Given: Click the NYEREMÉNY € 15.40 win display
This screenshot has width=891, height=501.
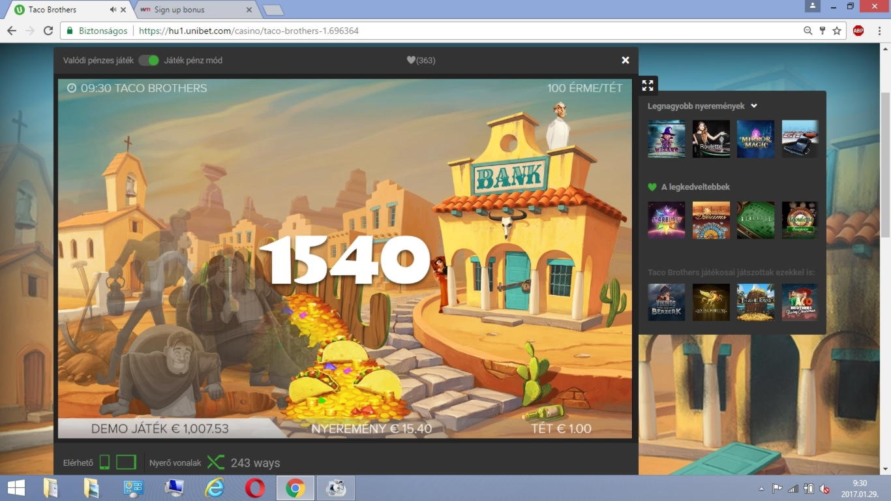Looking at the screenshot, I should [371, 429].
